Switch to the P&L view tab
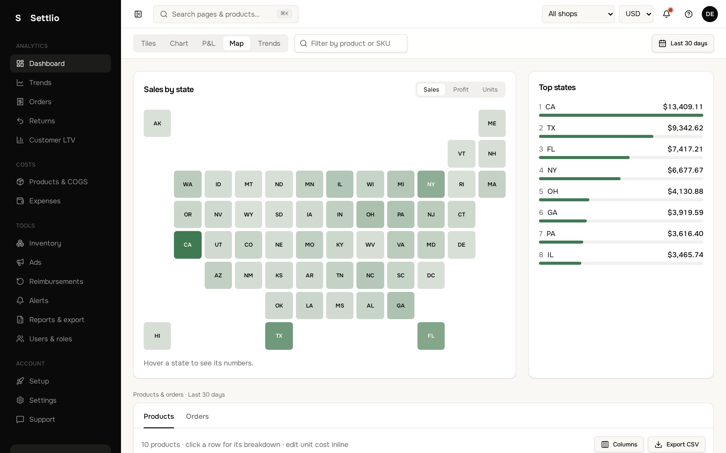726x453 pixels. (208, 44)
